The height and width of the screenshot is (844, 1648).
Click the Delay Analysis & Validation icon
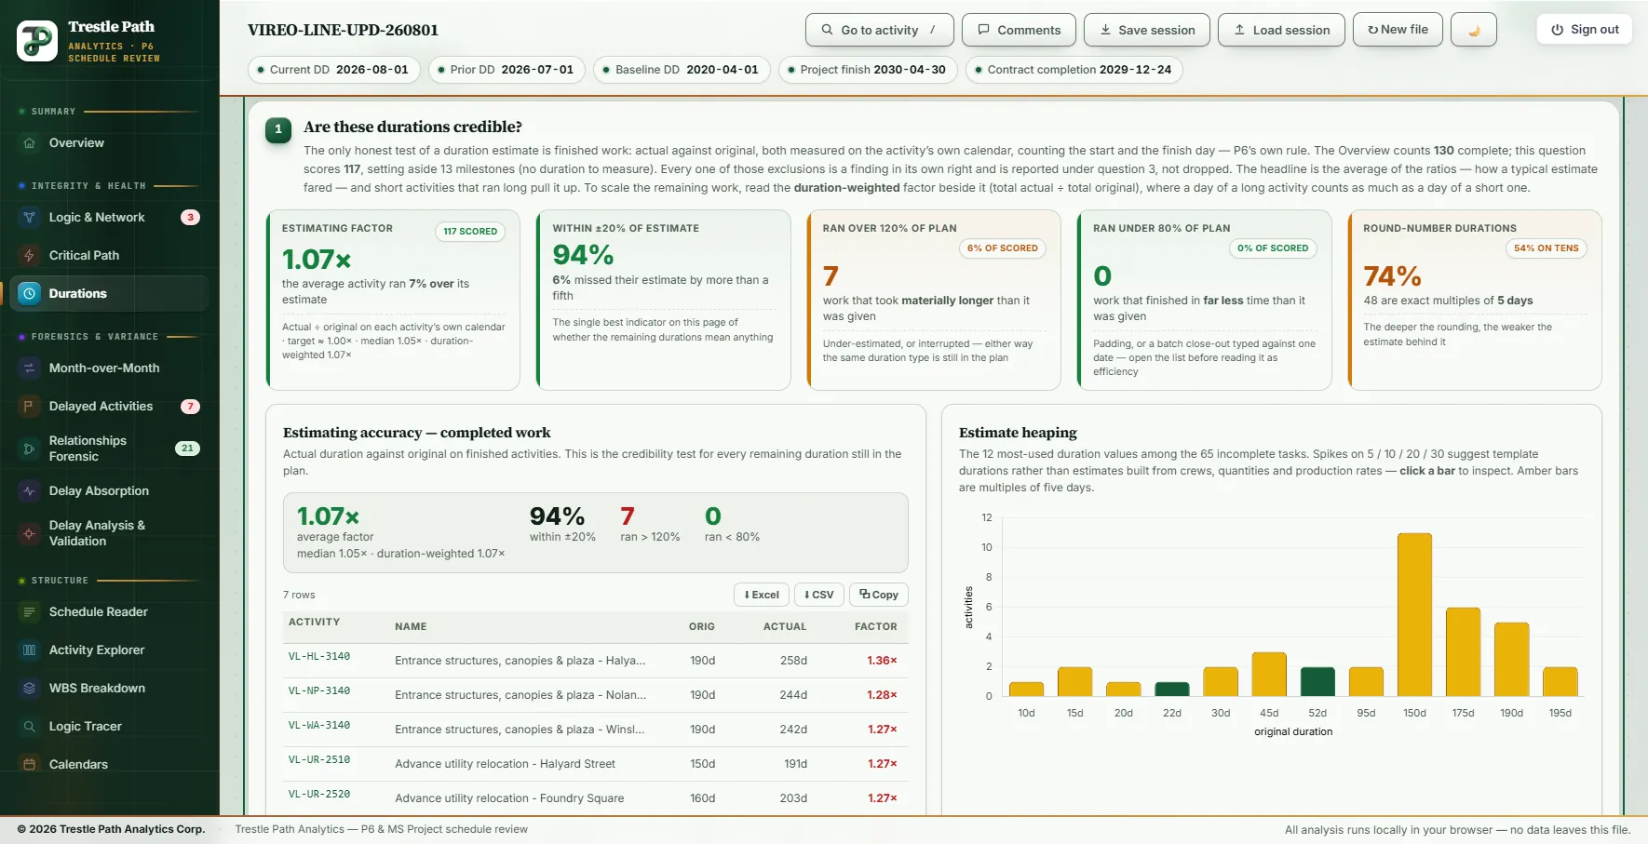29,533
